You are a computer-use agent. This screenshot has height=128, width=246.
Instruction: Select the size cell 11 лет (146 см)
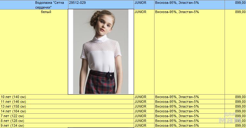pyautogui.click(x=13, y=102)
